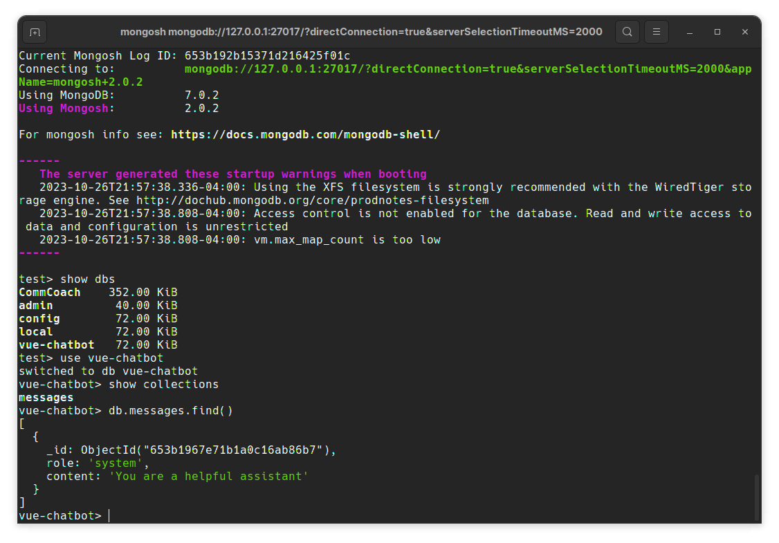This screenshot has width=779, height=543.
Task: Click the terminal's vertical scrollbar
Action: pyautogui.click(x=756, y=497)
